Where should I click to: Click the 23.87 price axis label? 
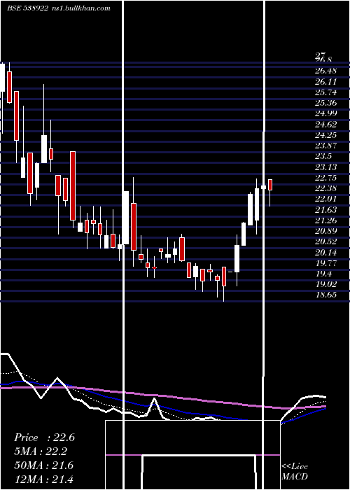[325, 146]
